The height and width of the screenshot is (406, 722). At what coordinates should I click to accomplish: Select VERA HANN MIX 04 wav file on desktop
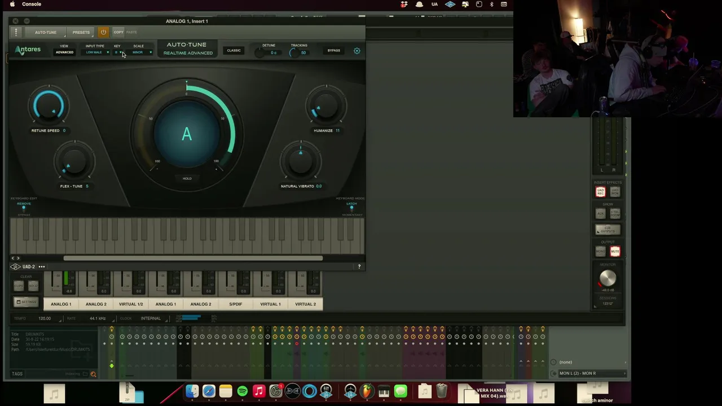pos(495,393)
